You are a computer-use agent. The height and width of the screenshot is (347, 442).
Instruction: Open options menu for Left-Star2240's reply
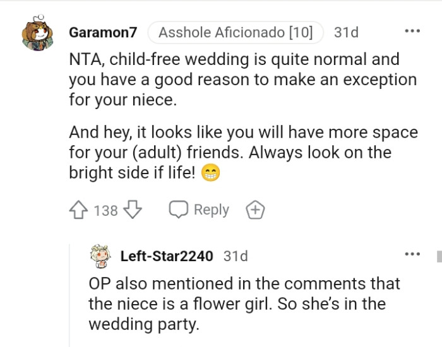point(412,254)
